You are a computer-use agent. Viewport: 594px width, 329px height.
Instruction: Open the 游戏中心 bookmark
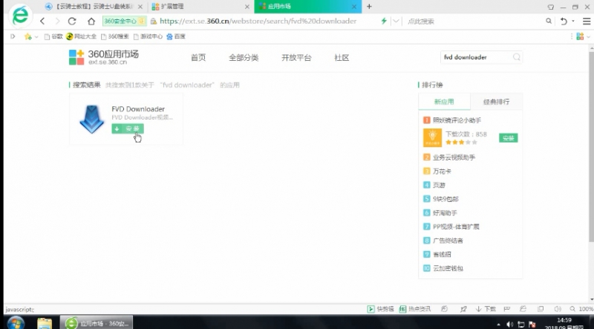pyautogui.click(x=148, y=36)
